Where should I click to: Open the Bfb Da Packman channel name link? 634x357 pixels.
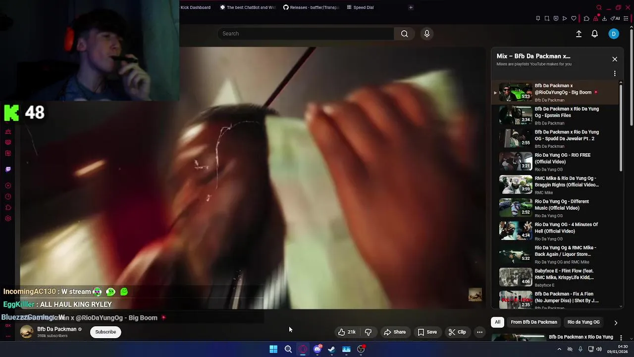(x=56, y=329)
